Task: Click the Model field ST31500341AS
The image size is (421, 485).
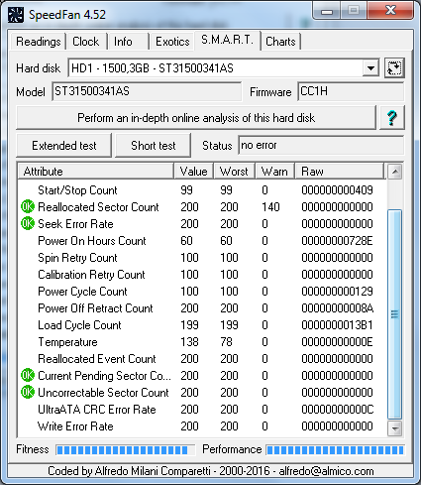Action: (147, 91)
